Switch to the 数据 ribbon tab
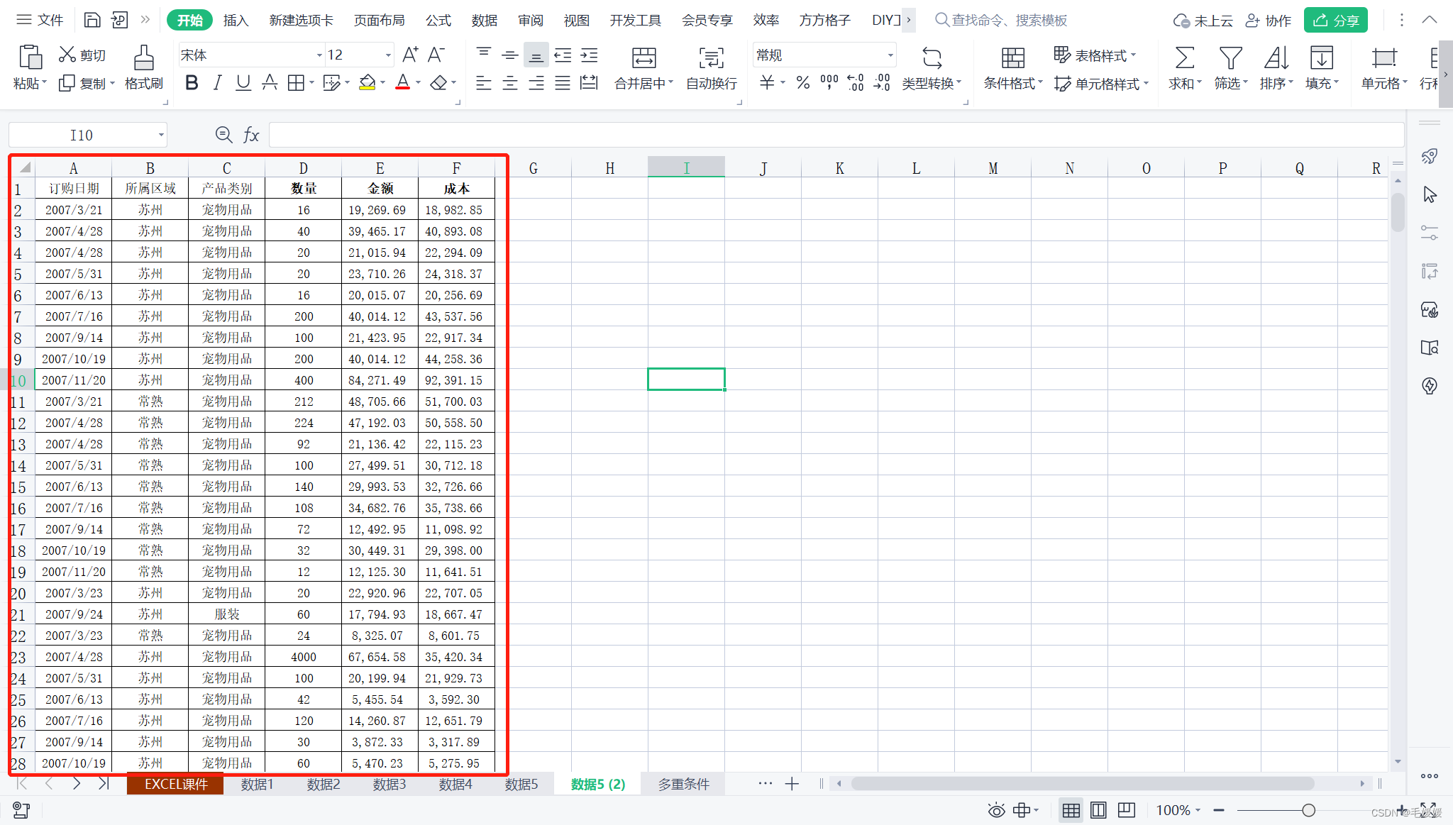 tap(484, 20)
